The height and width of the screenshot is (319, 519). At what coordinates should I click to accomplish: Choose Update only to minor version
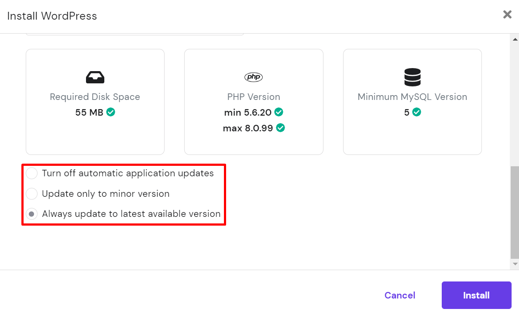point(31,194)
